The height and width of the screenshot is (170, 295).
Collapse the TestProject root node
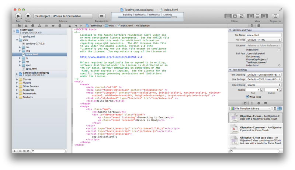click(14, 31)
